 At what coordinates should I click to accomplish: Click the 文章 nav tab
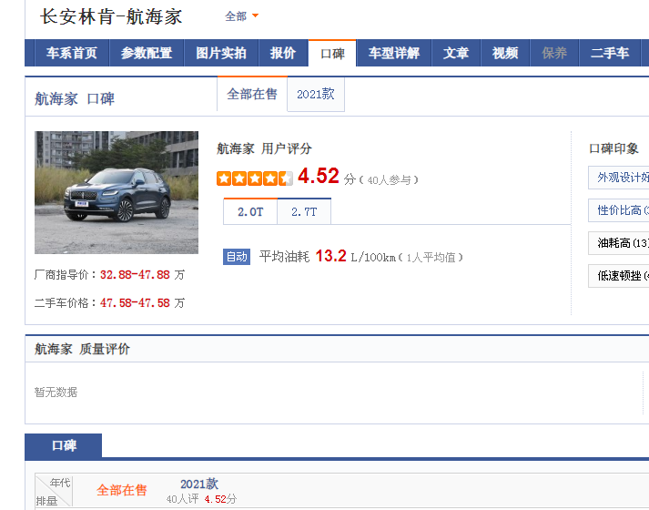tap(456, 54)
